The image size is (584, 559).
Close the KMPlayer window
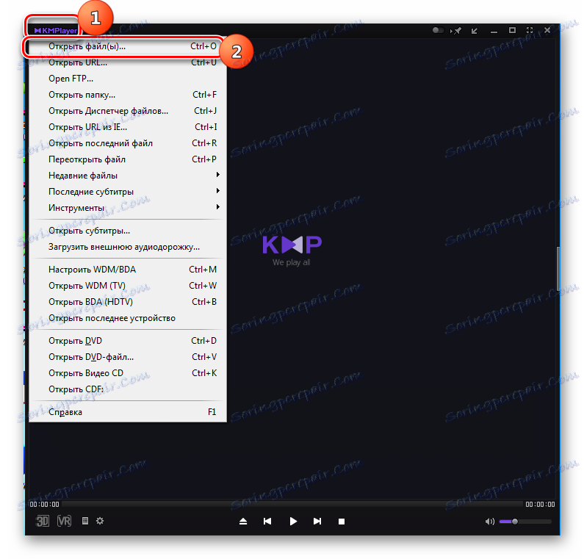click(x=547, y=30)
